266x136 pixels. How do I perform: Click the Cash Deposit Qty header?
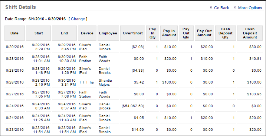226,33
